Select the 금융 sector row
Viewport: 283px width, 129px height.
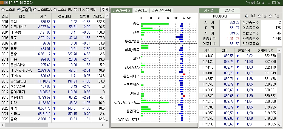point(53,60)
